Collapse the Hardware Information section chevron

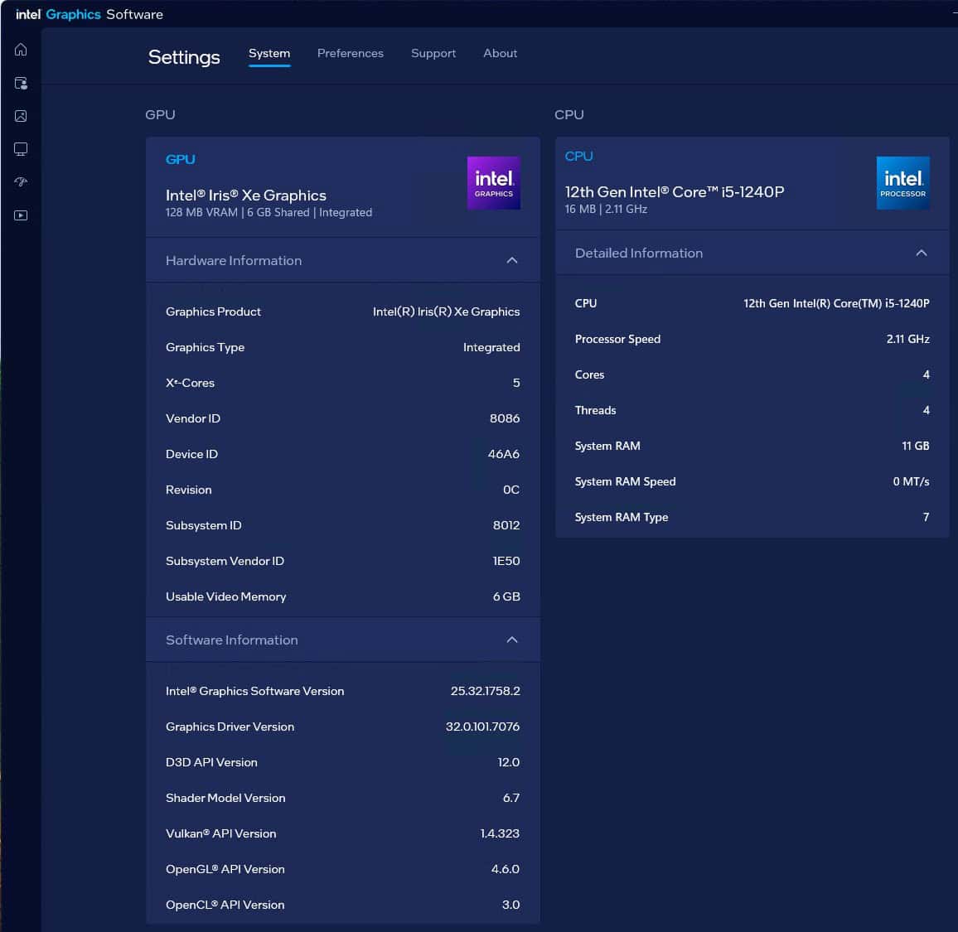(512, 260)
